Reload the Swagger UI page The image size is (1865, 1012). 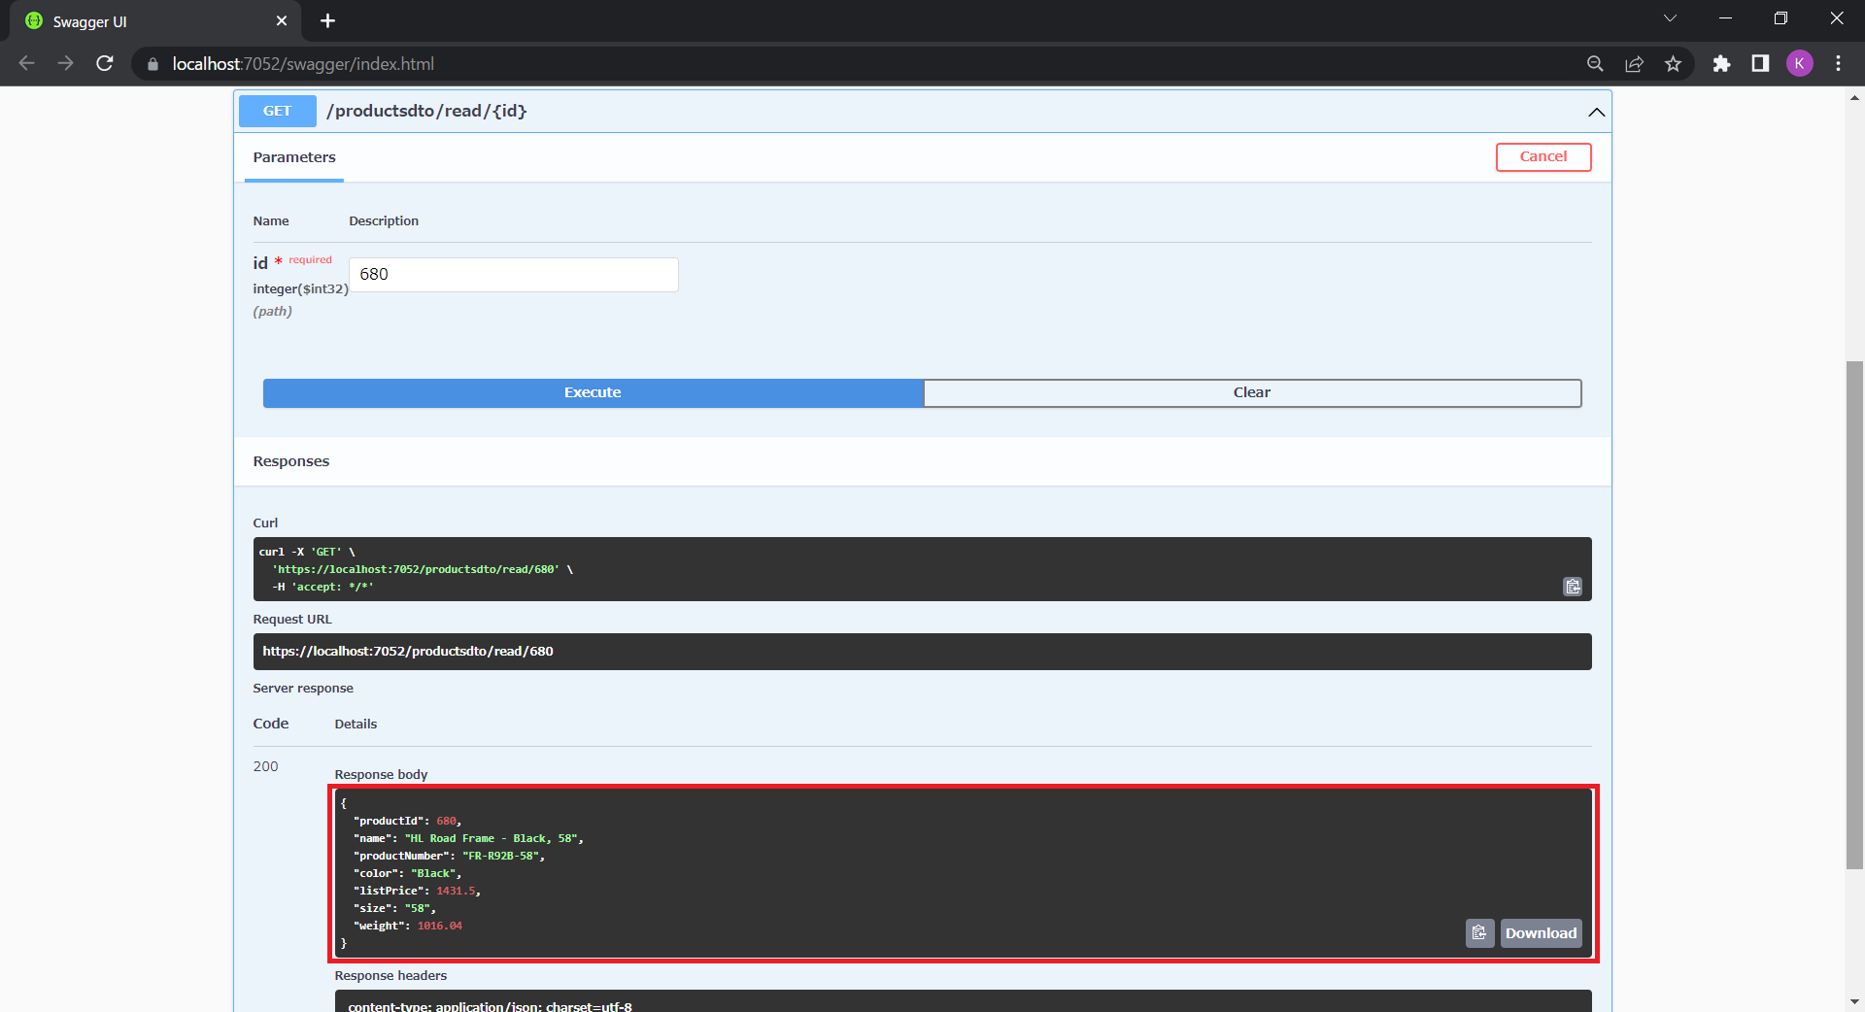tap(105, 63)
